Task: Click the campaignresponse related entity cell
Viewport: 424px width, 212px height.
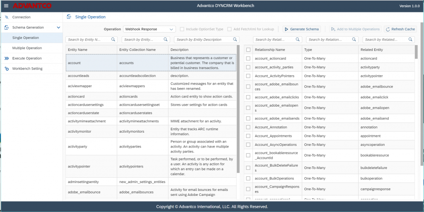Action: (386, 189)
